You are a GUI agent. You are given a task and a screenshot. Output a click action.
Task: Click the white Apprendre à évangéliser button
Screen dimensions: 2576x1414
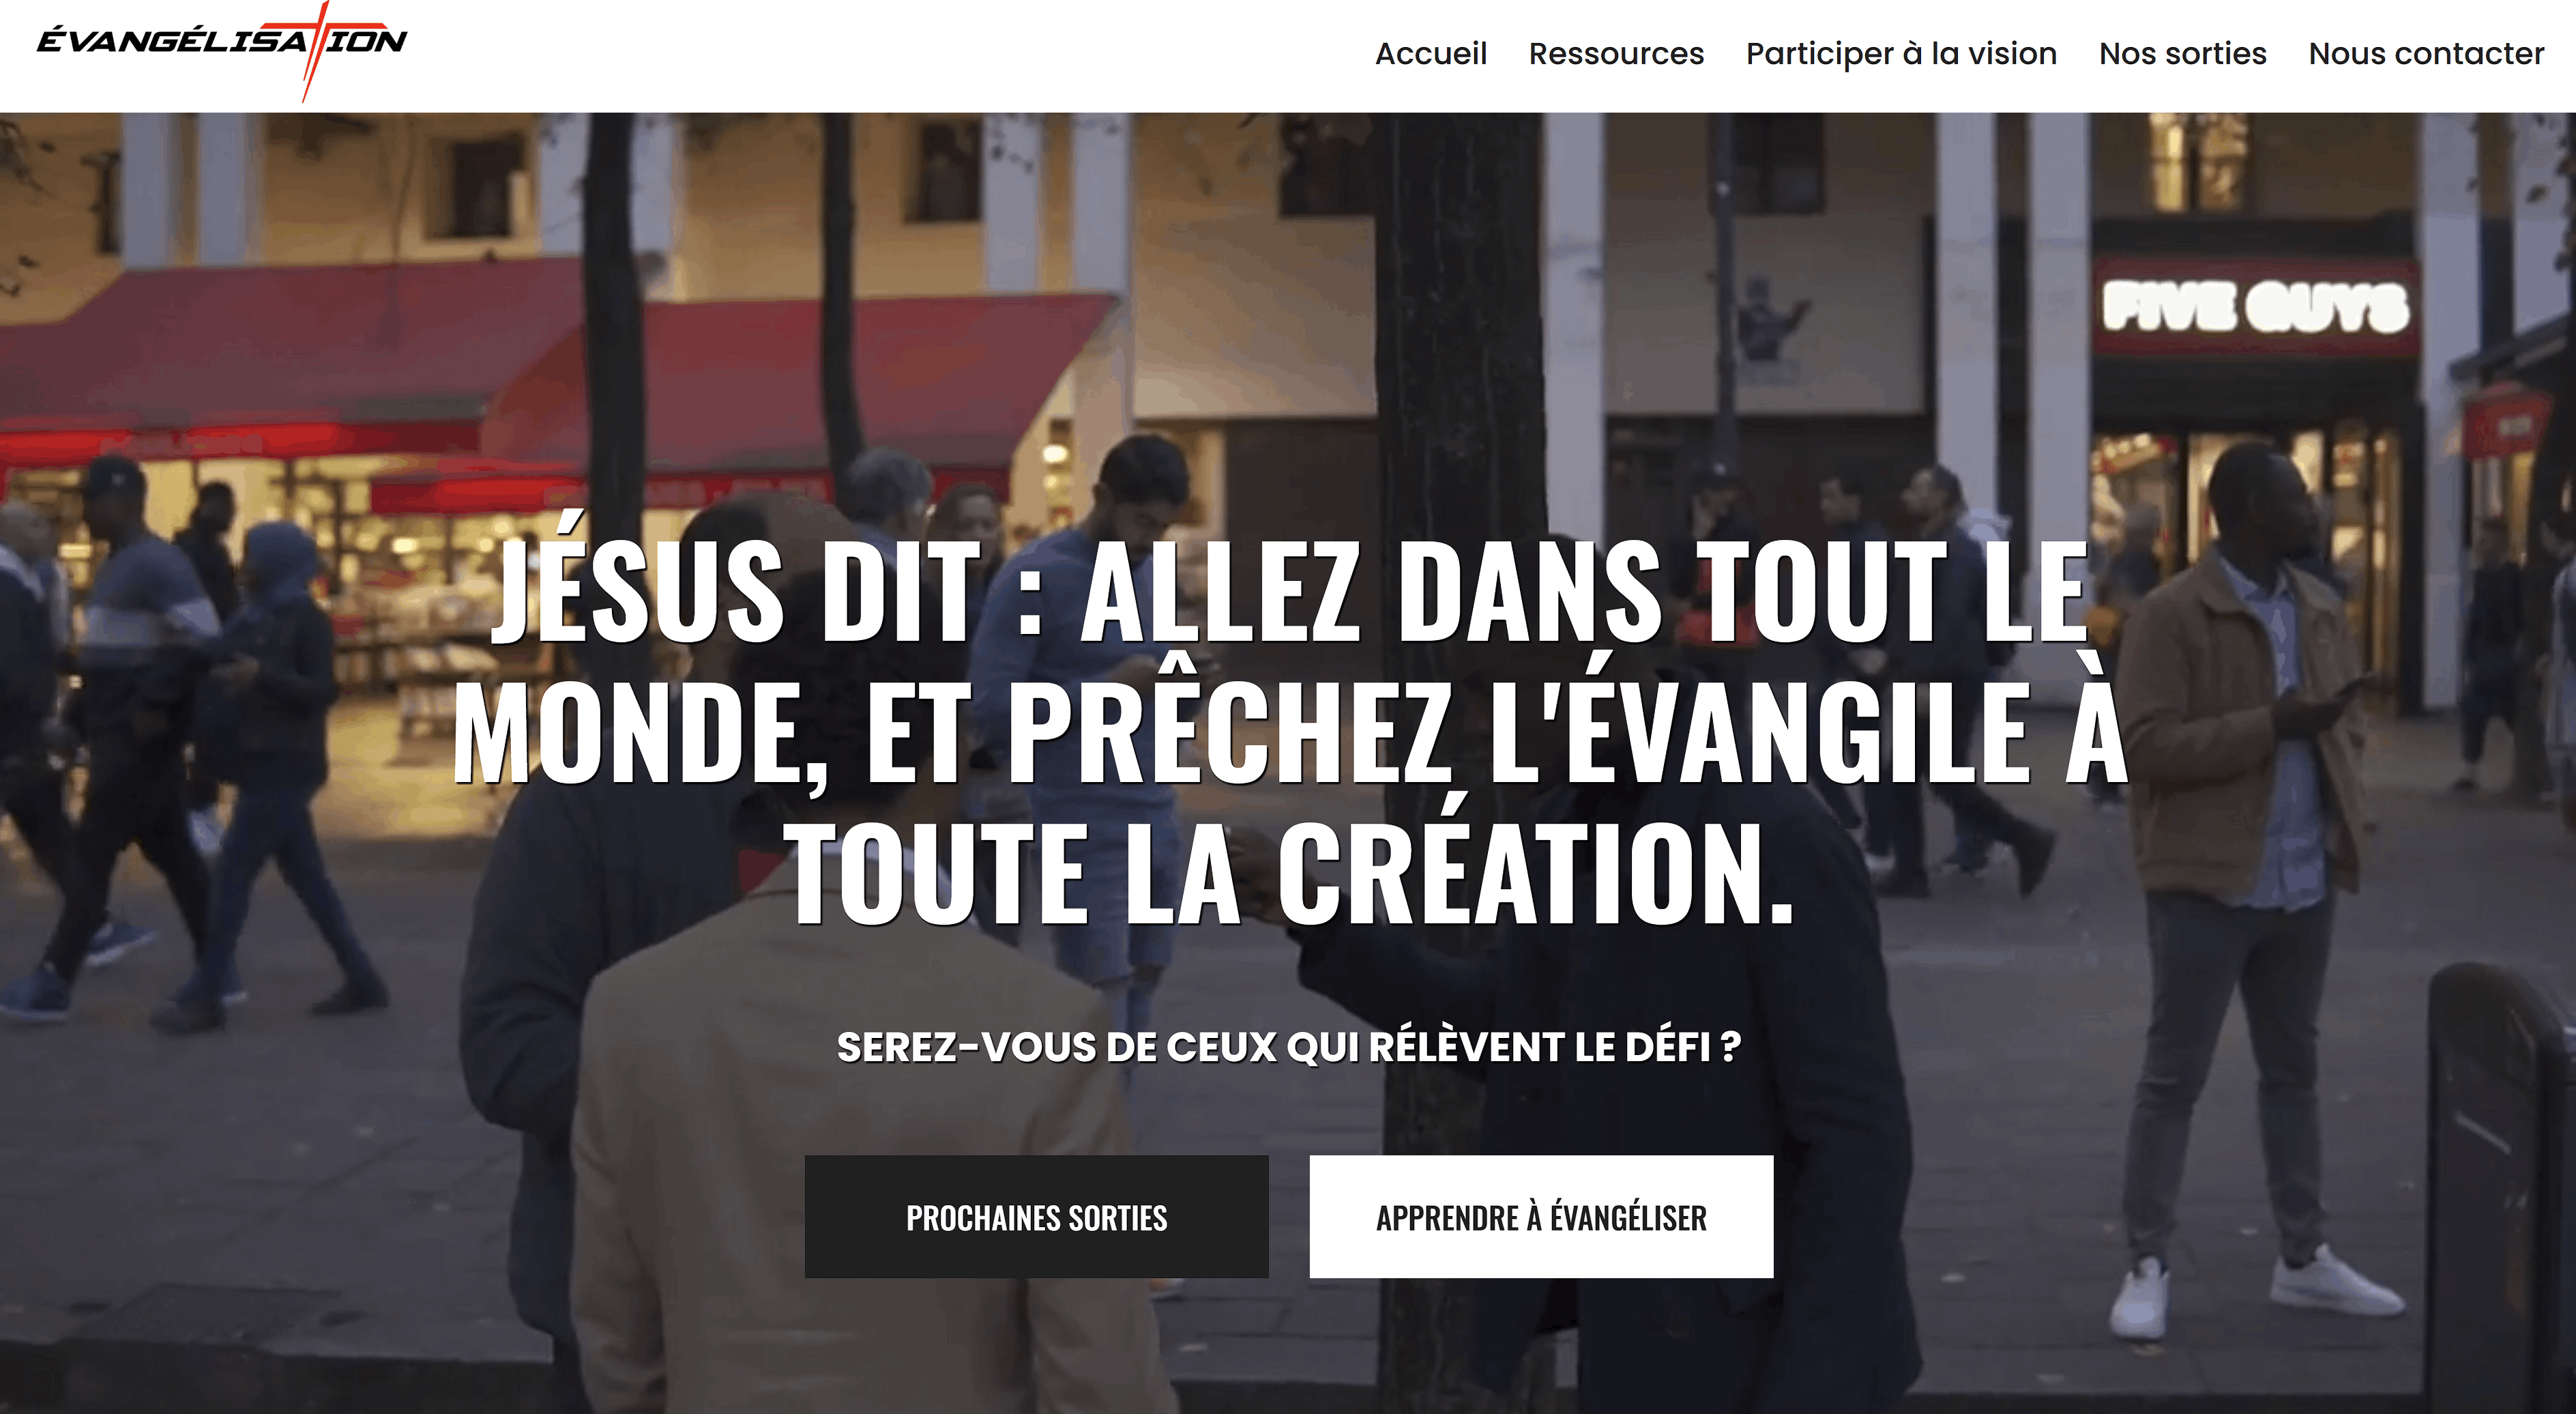point(1541,1216)
